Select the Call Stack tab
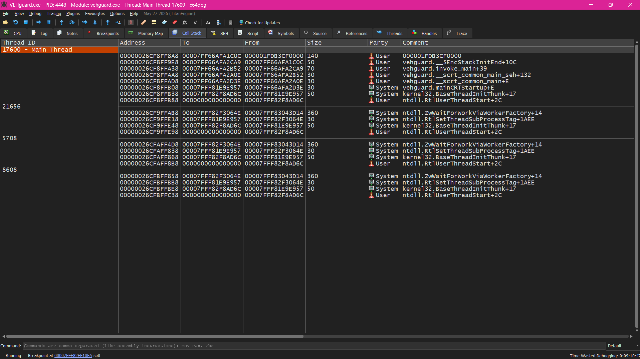Screen dimensions: 640x359 [x=187, y=33]
